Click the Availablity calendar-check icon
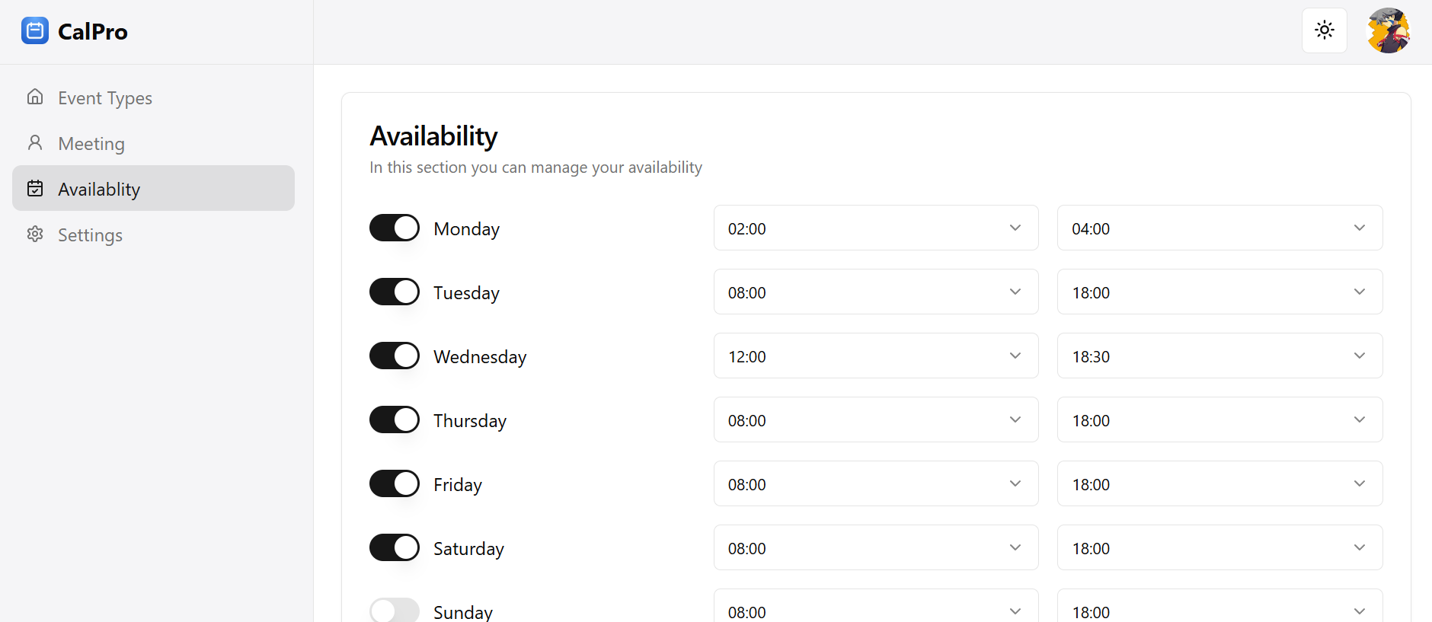 (x=35, y=188)
